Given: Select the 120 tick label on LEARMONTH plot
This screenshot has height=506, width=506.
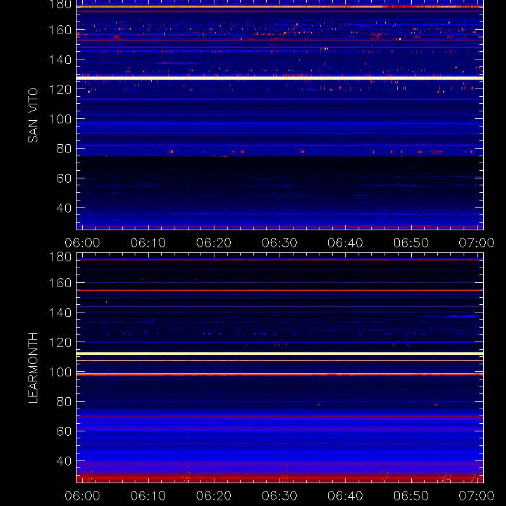Looking at the screenshot, I should [60, 342].
